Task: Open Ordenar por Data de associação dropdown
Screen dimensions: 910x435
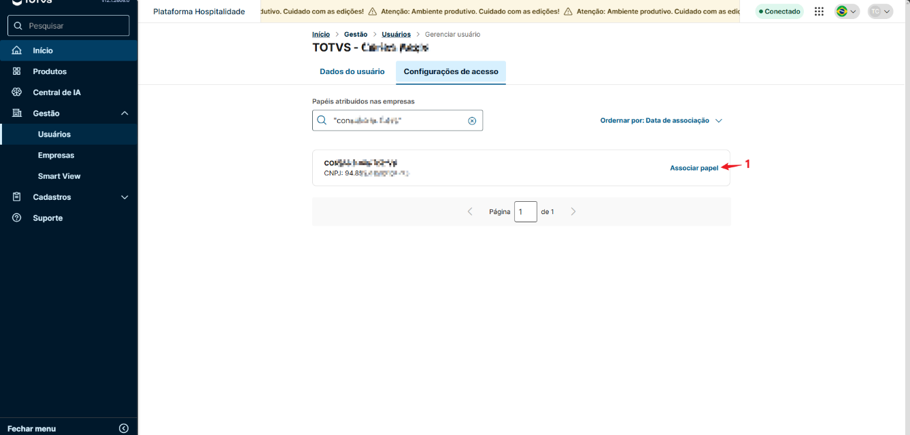Action: [661, 120]
